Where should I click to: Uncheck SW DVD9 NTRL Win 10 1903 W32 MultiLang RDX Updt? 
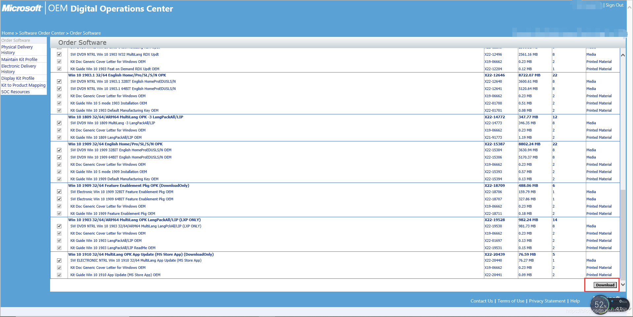pos(59,54)
